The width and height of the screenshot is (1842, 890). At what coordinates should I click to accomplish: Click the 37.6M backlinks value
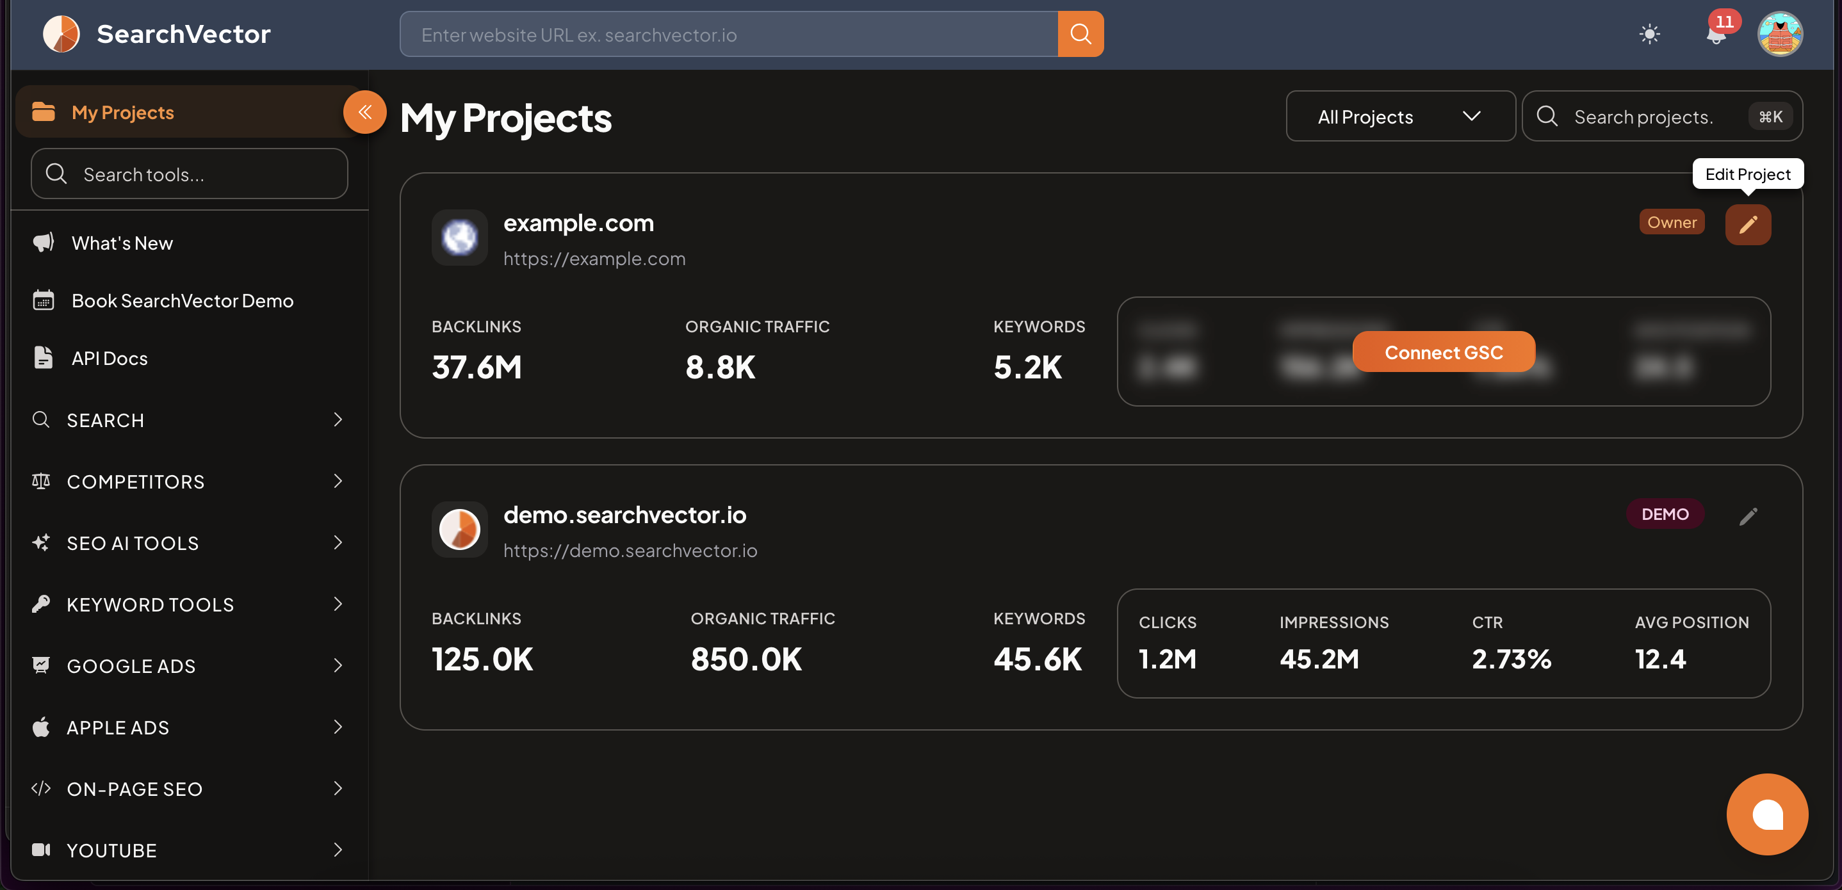tap(477, 366)
